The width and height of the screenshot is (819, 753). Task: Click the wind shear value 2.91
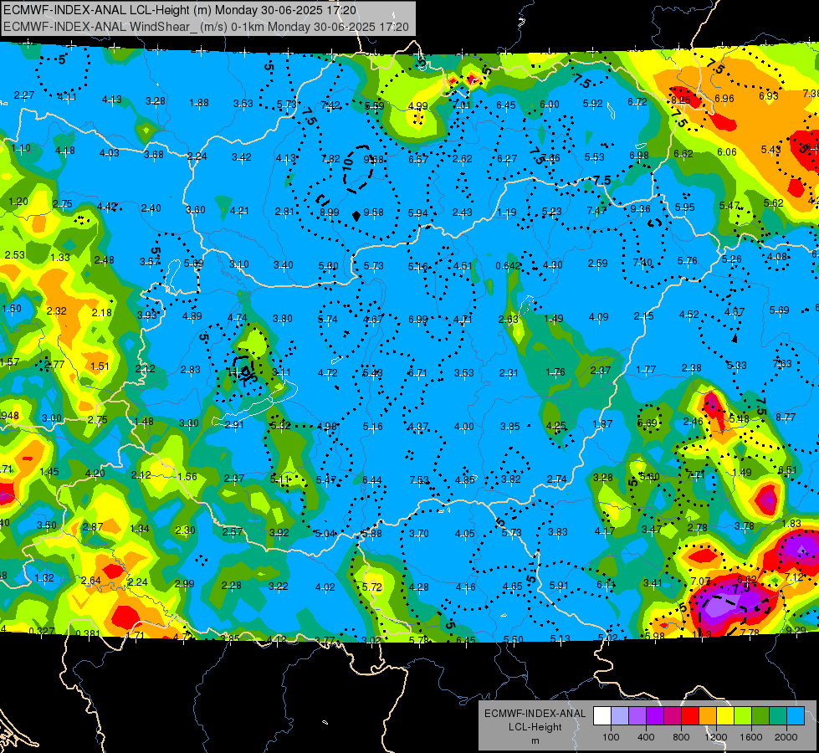coord(234,425)
